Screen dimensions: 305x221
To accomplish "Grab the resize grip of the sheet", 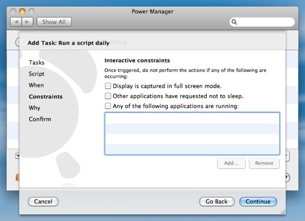I will click(x=283, y=212).
